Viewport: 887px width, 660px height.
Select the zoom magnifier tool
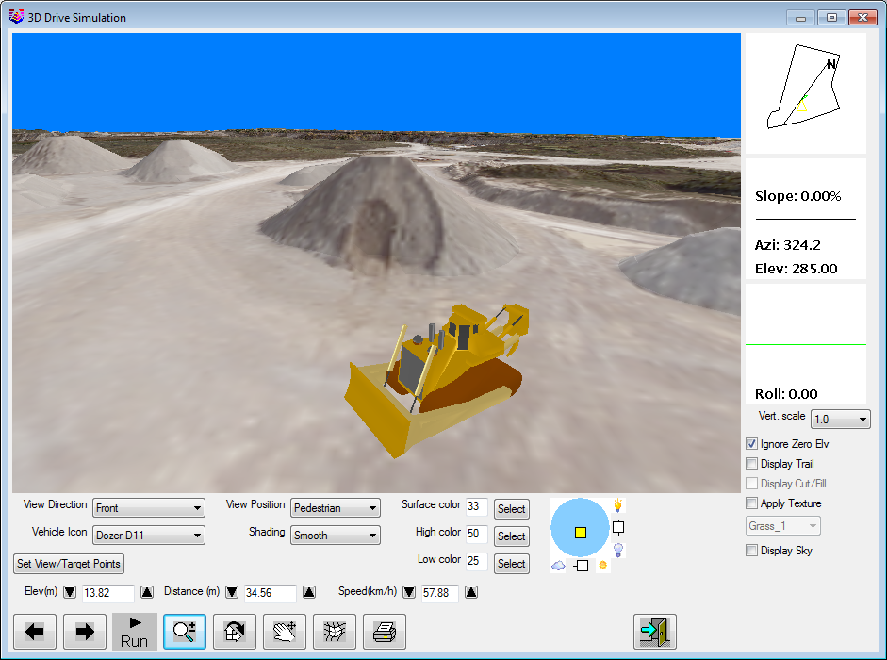(x=185, y=631)
